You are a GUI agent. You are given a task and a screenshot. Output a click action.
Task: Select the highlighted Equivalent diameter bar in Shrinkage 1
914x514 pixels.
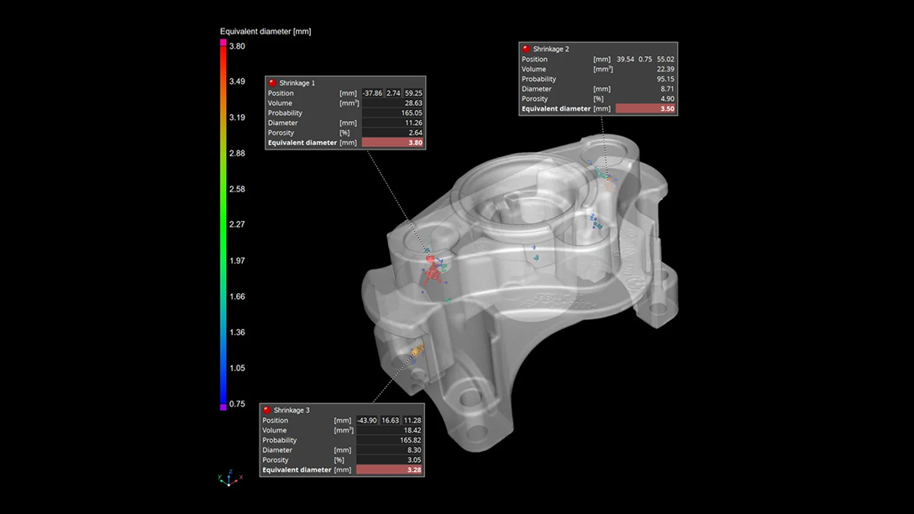point(391,142)
